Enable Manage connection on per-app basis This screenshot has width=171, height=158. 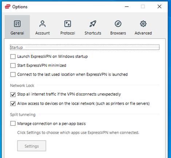(13, 123)
